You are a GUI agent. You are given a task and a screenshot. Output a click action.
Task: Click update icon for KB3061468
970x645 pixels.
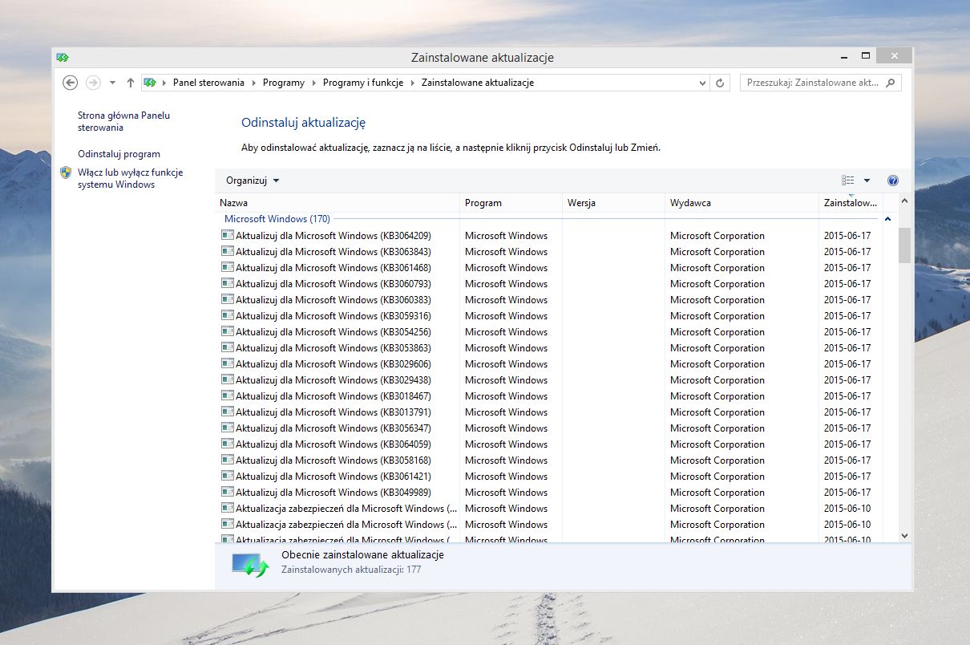coord(228,267)
